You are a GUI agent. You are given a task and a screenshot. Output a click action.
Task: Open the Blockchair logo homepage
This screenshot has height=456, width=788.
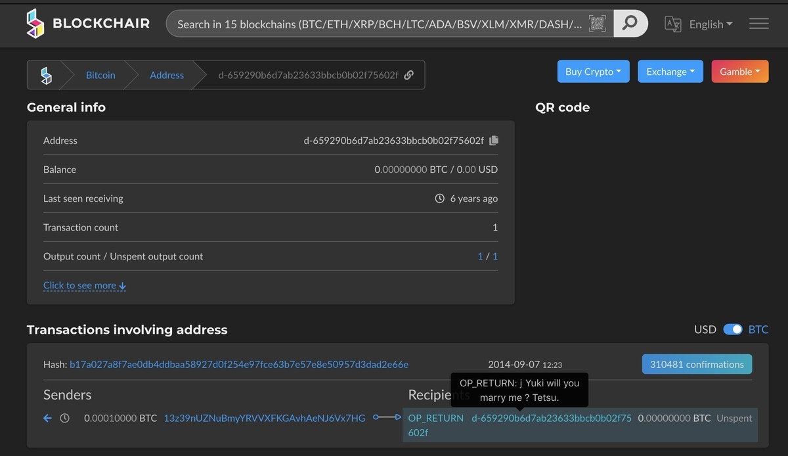coord(35,24)
